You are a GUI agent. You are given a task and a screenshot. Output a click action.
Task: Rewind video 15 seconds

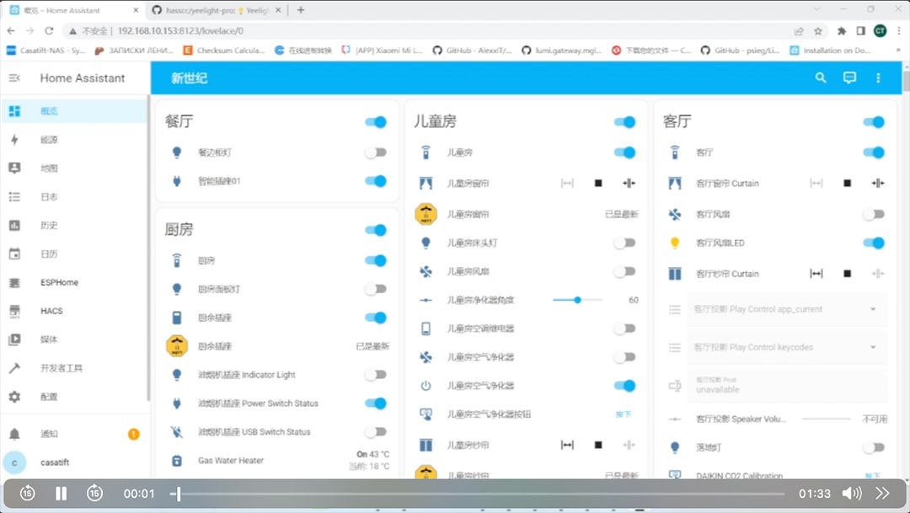click(x=27, y=494)
